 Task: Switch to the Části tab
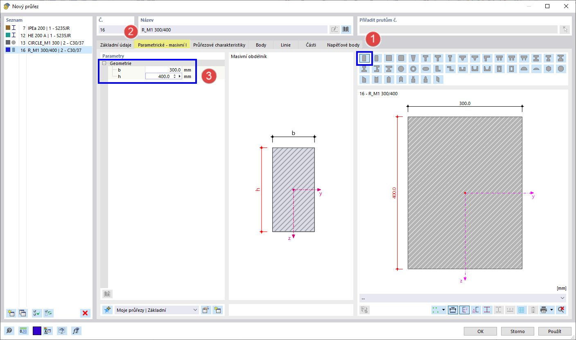(311, 45)
